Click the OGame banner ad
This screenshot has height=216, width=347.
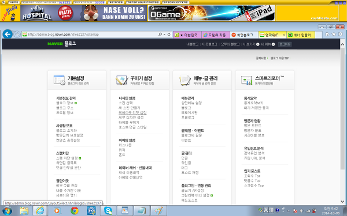[x=211, y=13]
